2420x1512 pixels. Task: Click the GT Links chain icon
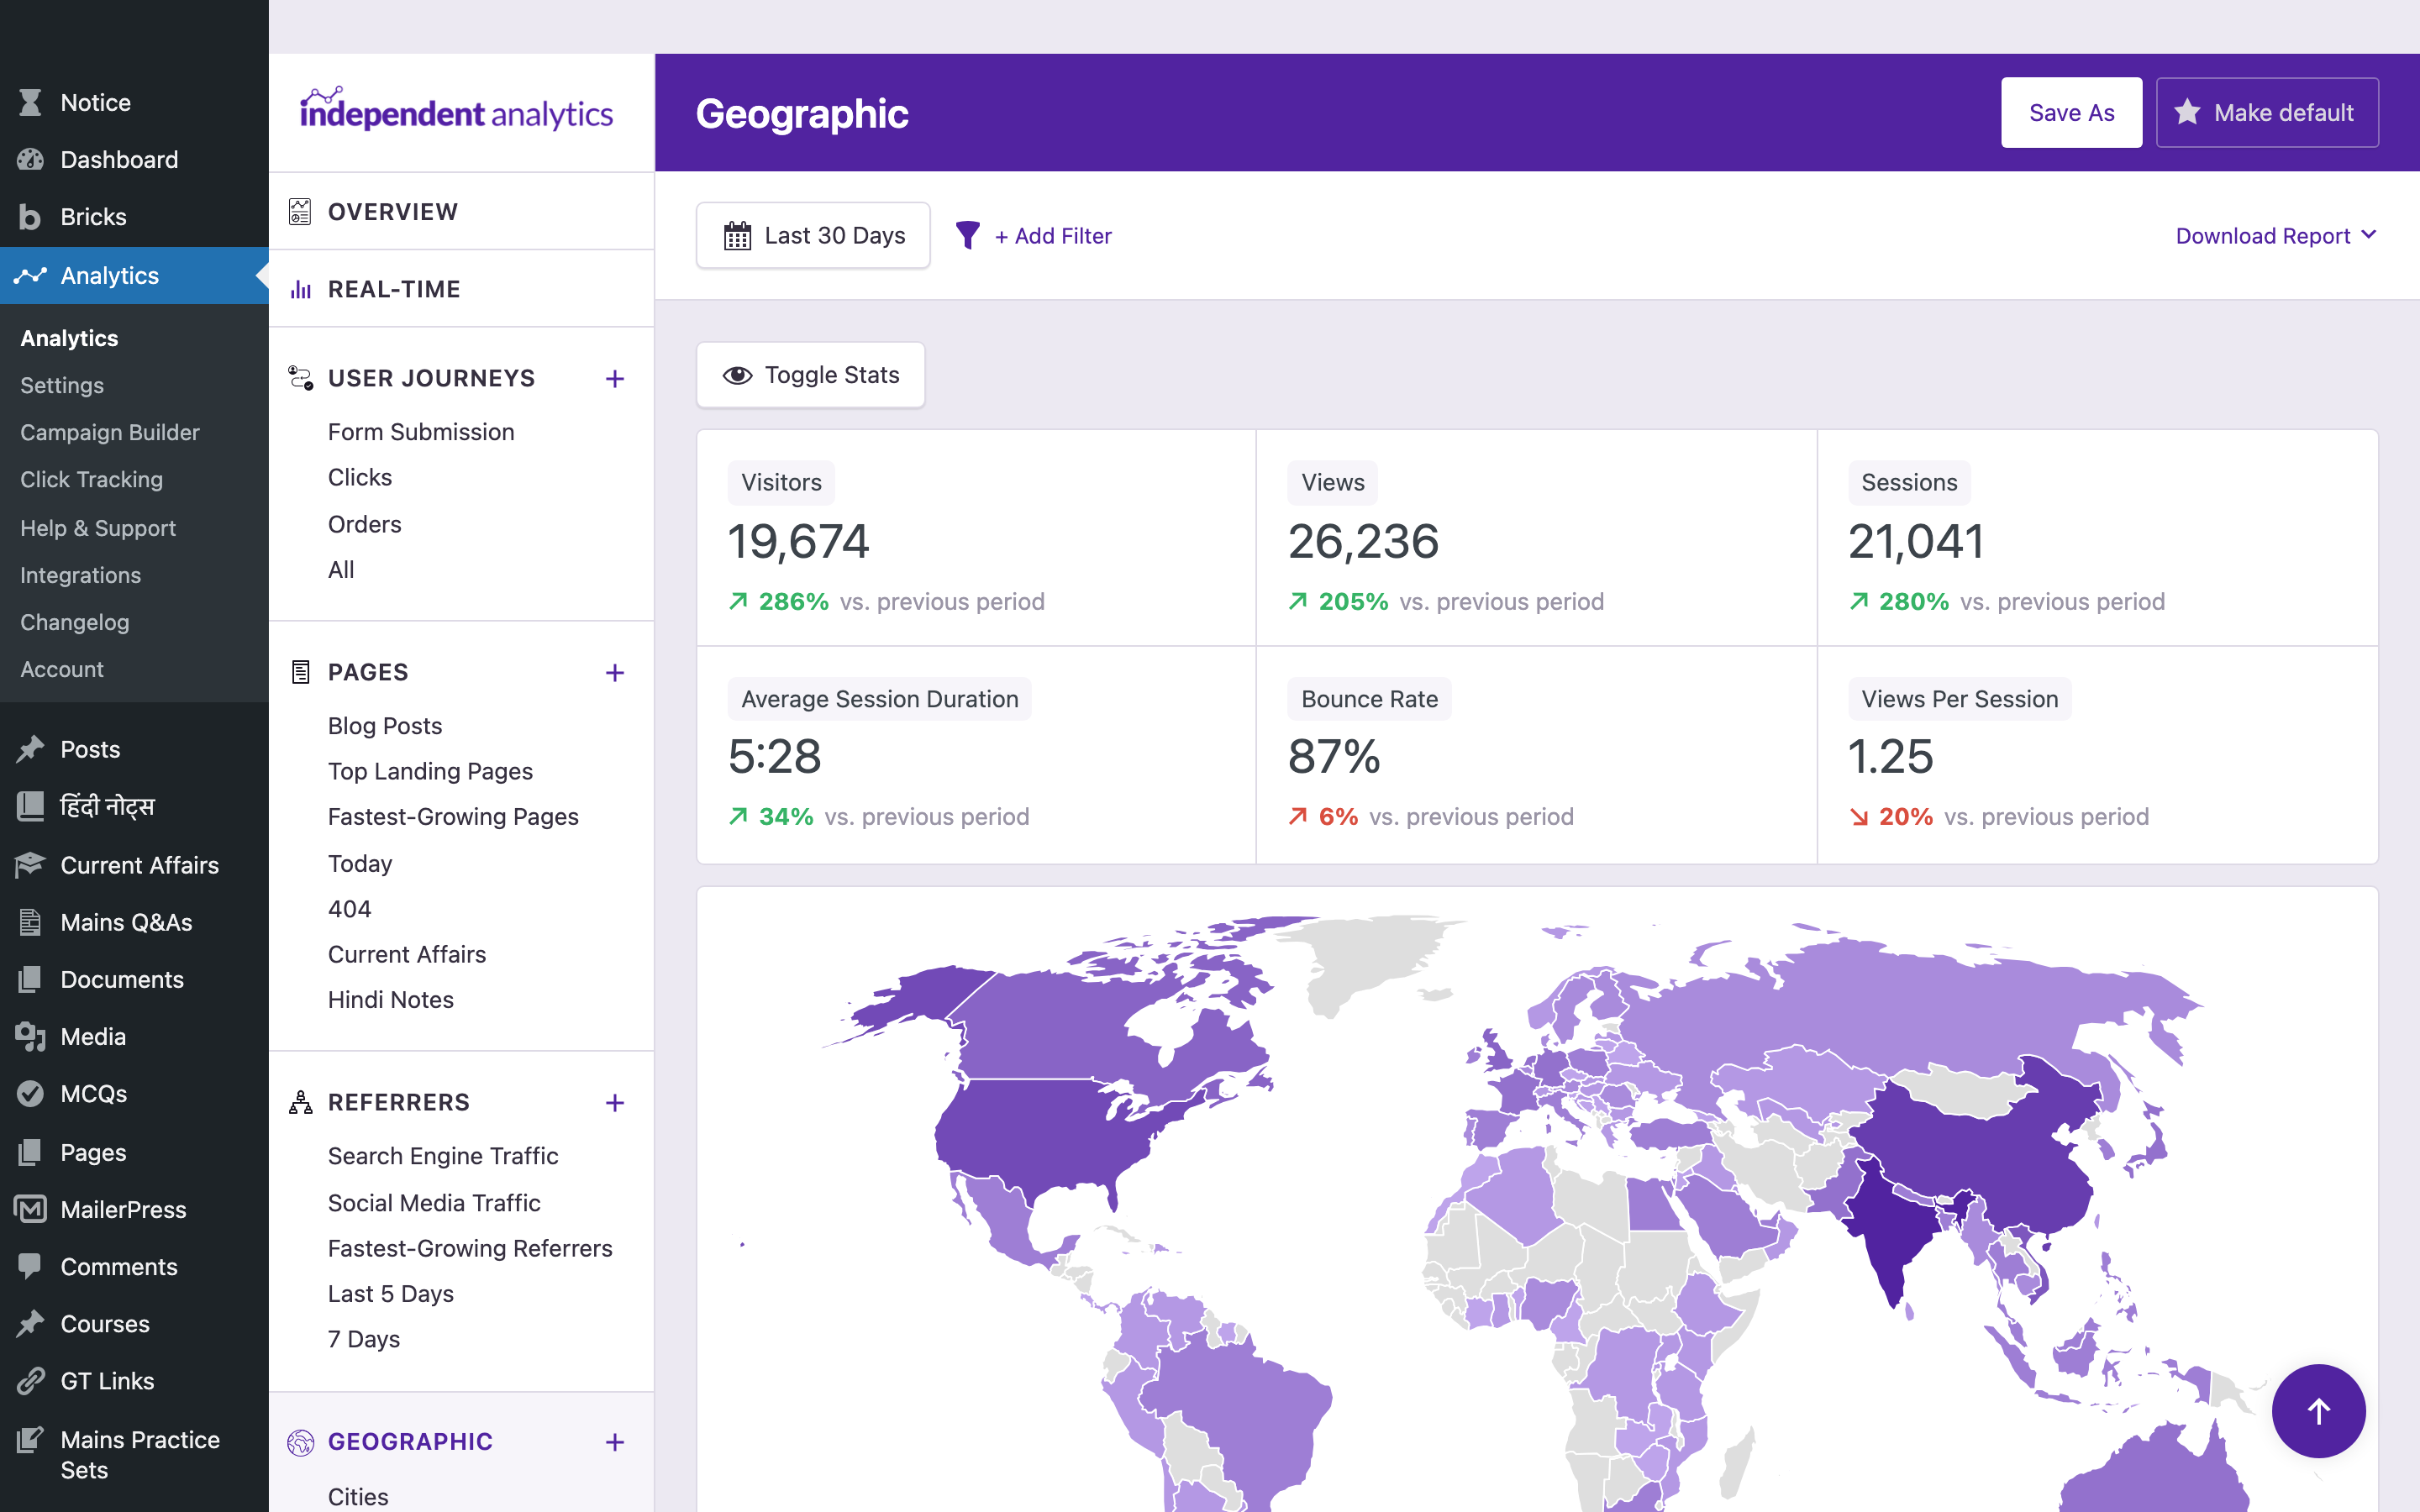pos(30,1381)
